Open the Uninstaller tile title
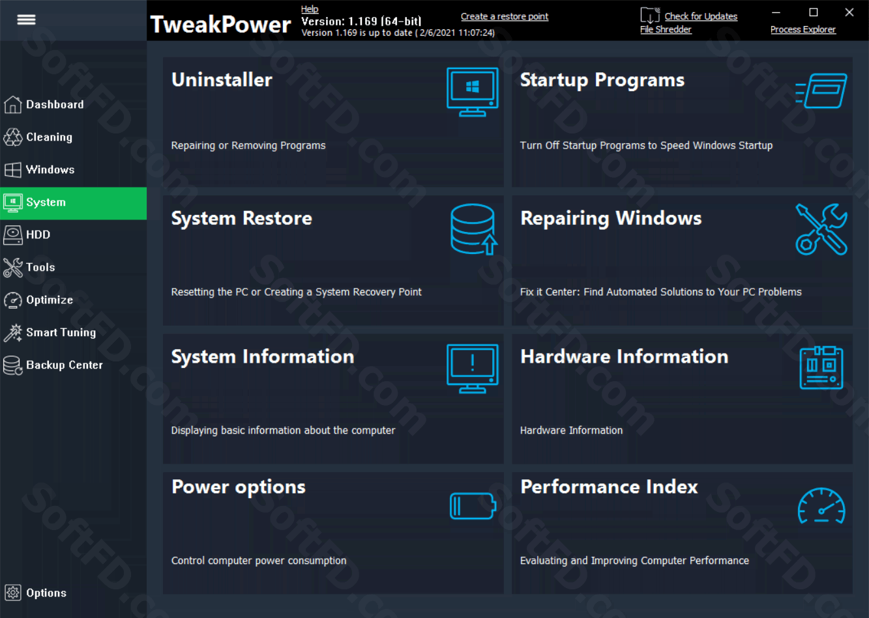The width and height of the screenshot is (869, 618). [x=222, y=79]
